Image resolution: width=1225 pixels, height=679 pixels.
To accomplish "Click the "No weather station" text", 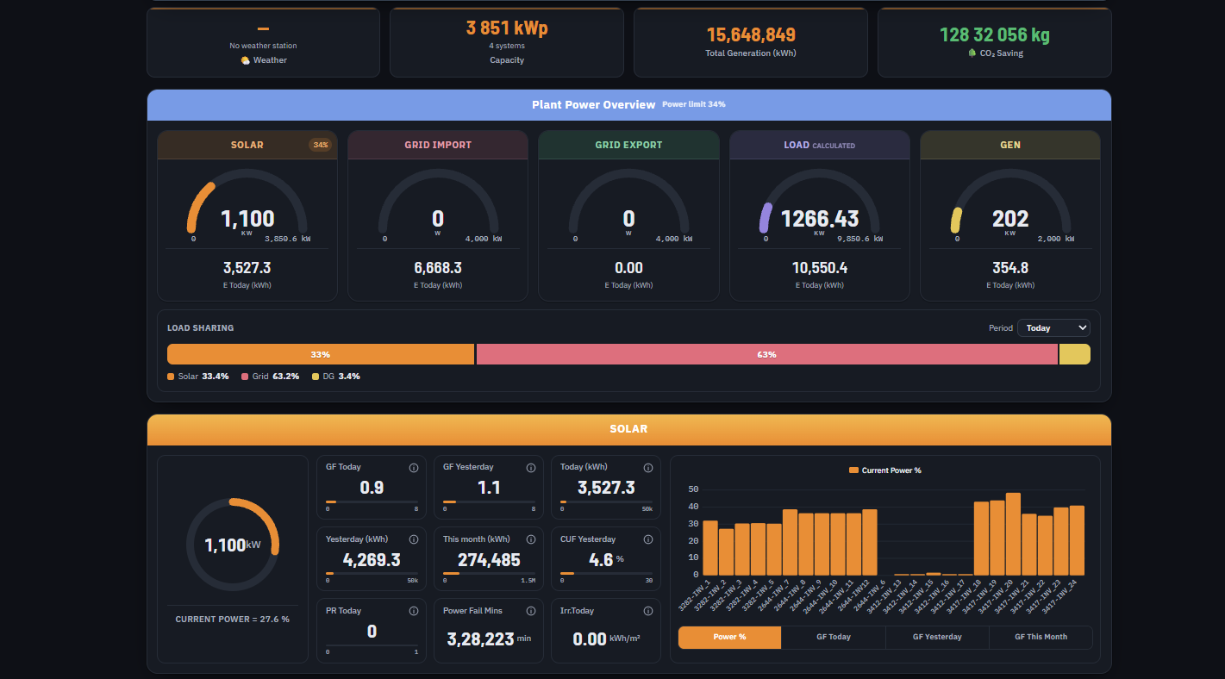I will (x=263, y=46).
